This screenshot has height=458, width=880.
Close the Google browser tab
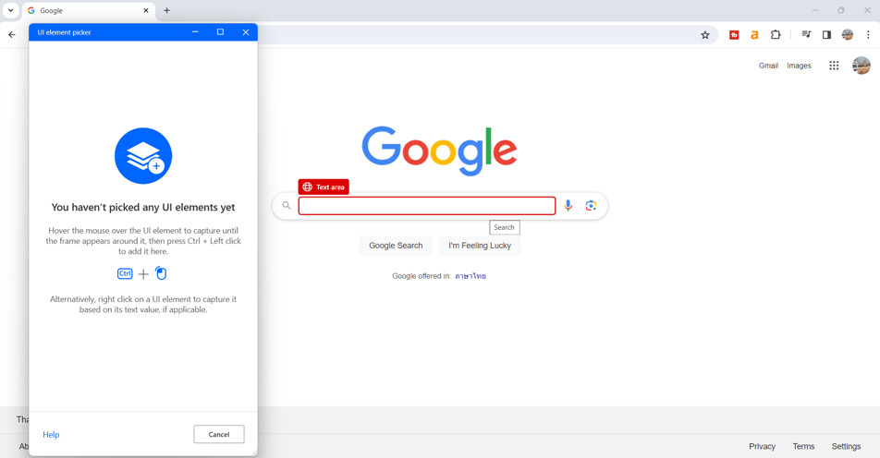(146, 11)
